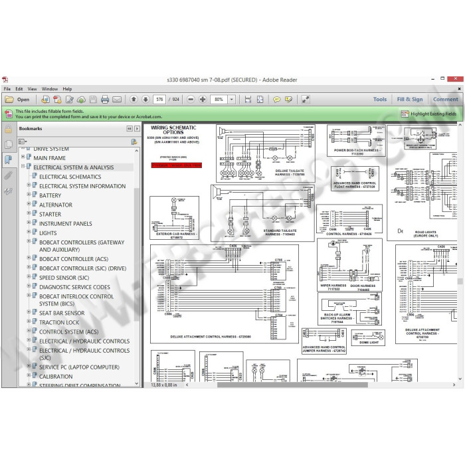
Task: Switch to read mode view icon
Action: [306, 100]
